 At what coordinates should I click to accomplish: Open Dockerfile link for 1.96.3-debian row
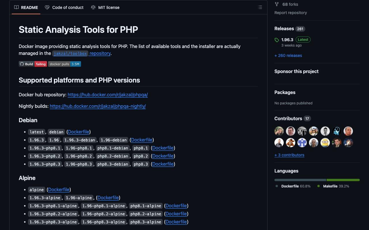click(x=142, y=140)
